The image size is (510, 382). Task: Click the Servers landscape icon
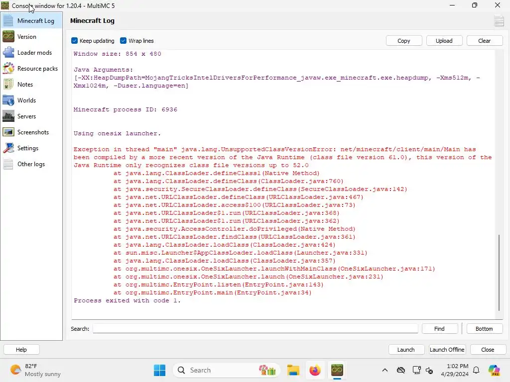(x=8, y=116)
